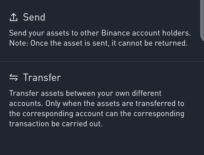Click the 'Note: Once the asset is sent' line
The height and width of the screenshot is (155, 204).
59,43
